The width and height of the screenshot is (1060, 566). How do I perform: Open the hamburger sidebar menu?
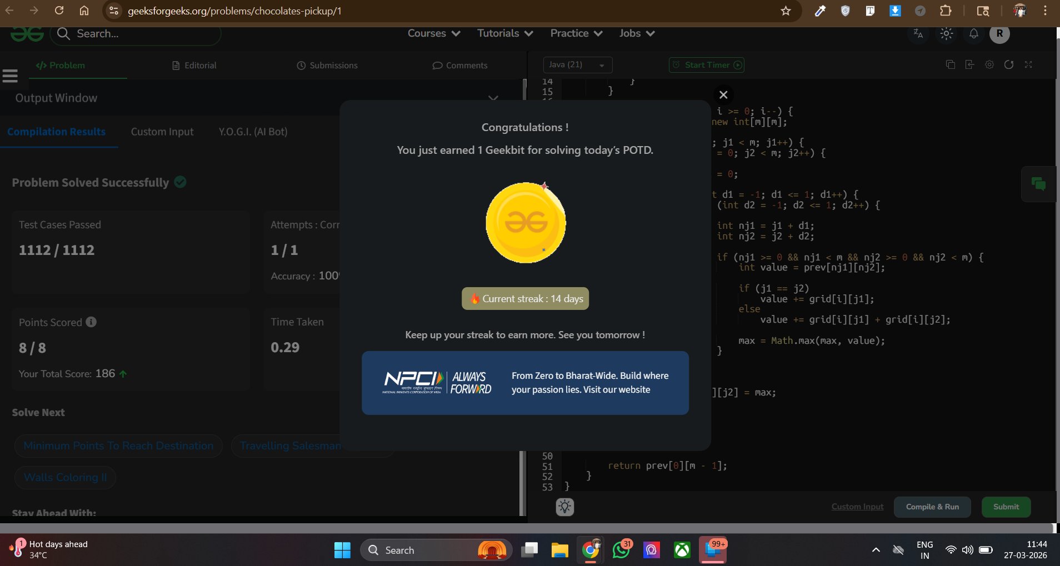[10, 76]
